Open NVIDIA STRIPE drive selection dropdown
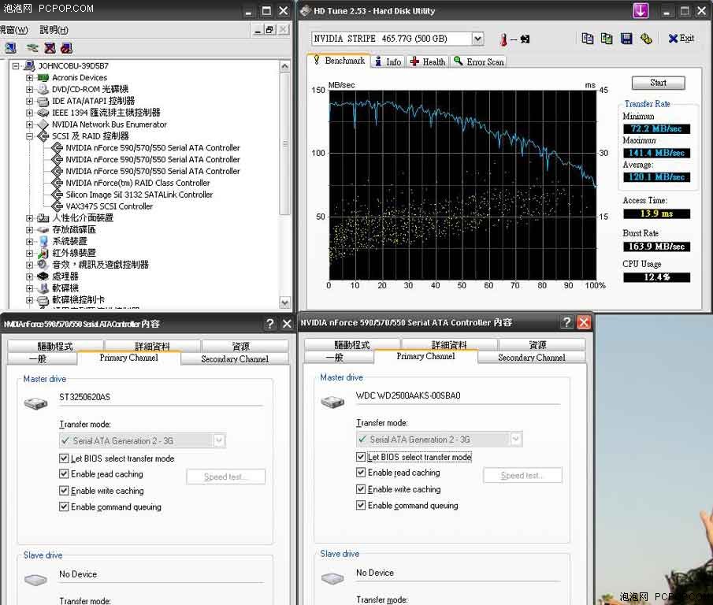The height and width of the screenshot is (605, 713). pos(477,39)
